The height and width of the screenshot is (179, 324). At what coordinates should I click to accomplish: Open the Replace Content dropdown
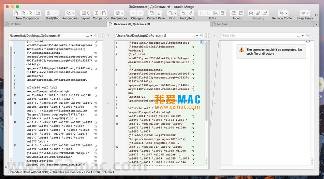(x=283, y=13)
